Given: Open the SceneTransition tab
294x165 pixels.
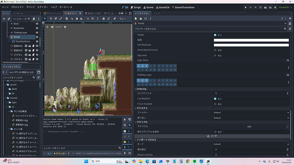Looking at the screenshot, I should point(183,7).
